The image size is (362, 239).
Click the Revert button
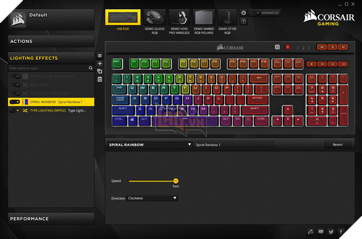337,144
